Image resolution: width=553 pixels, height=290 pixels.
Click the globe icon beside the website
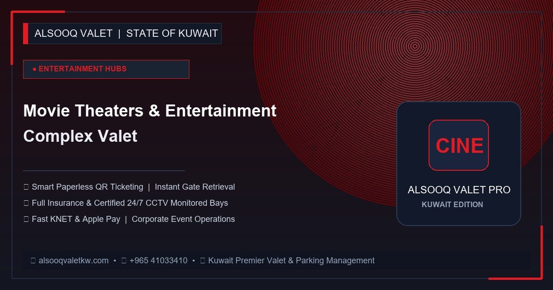[33, 261]
